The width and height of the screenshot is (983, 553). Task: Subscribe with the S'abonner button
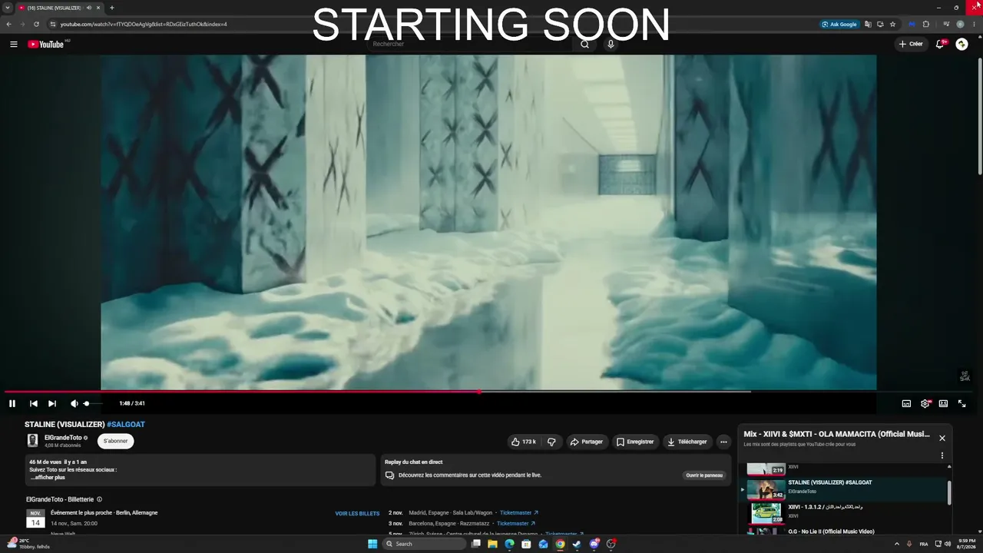(x=115, y=441)
